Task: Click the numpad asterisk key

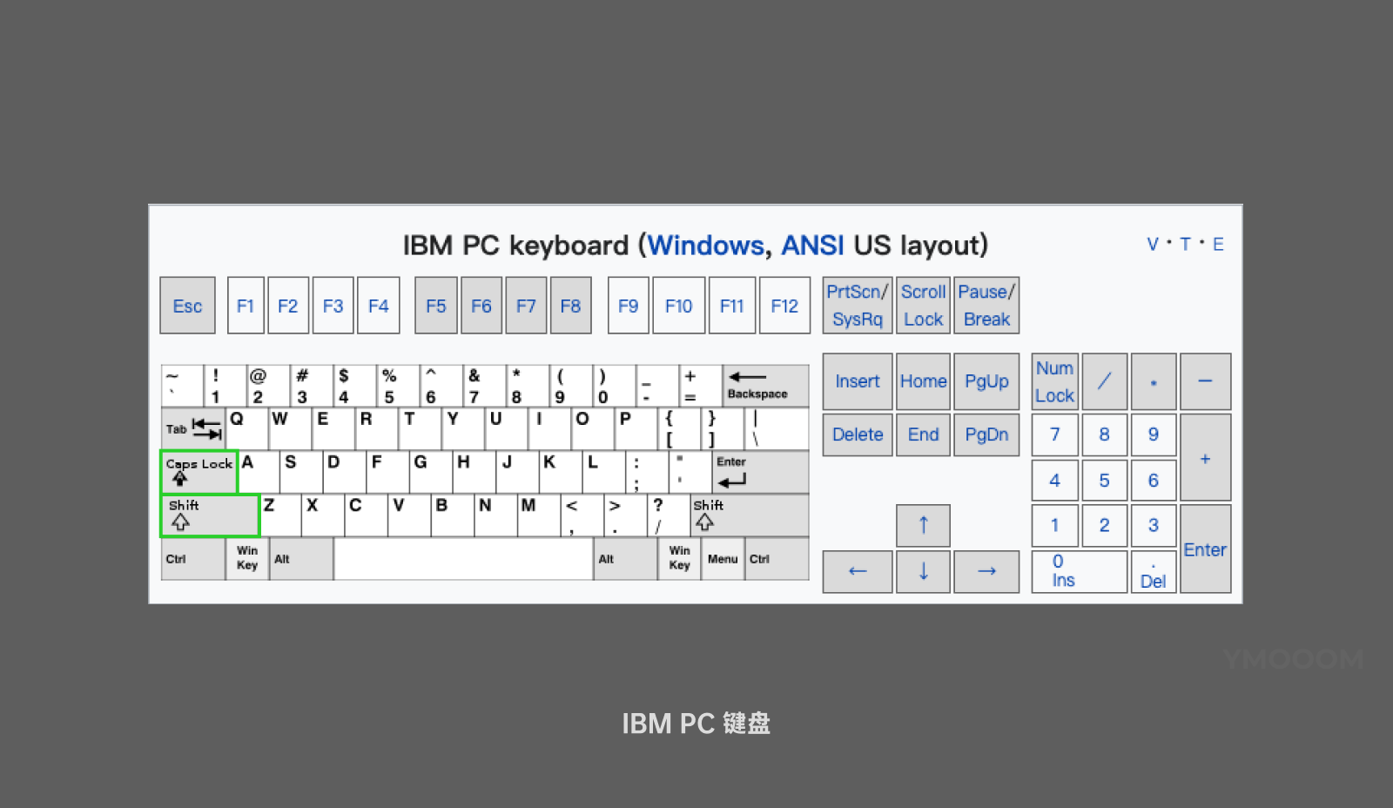Action: tap(1154, 381)
